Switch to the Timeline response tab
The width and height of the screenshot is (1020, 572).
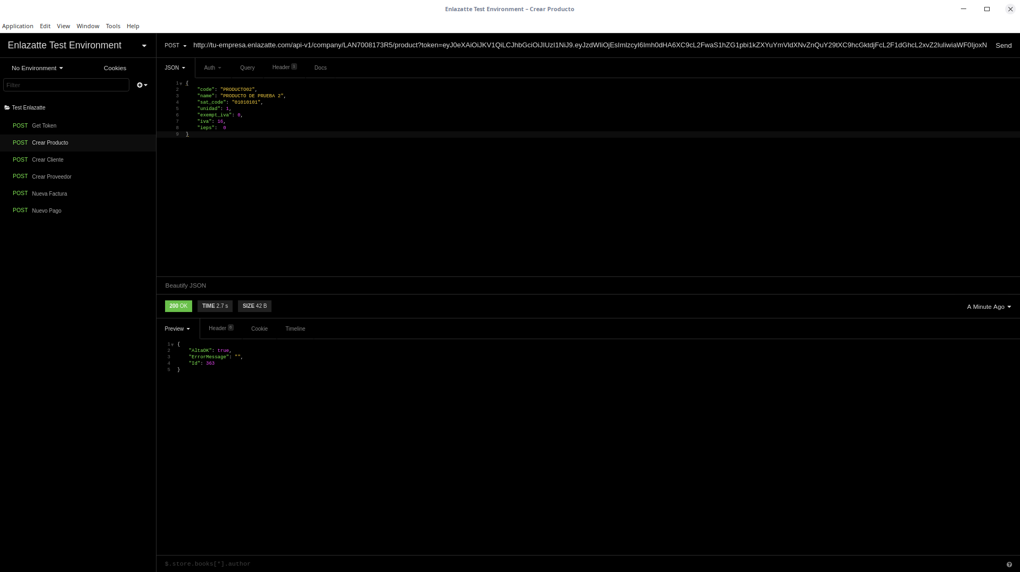pyautogui.click(x=295, y=329)
